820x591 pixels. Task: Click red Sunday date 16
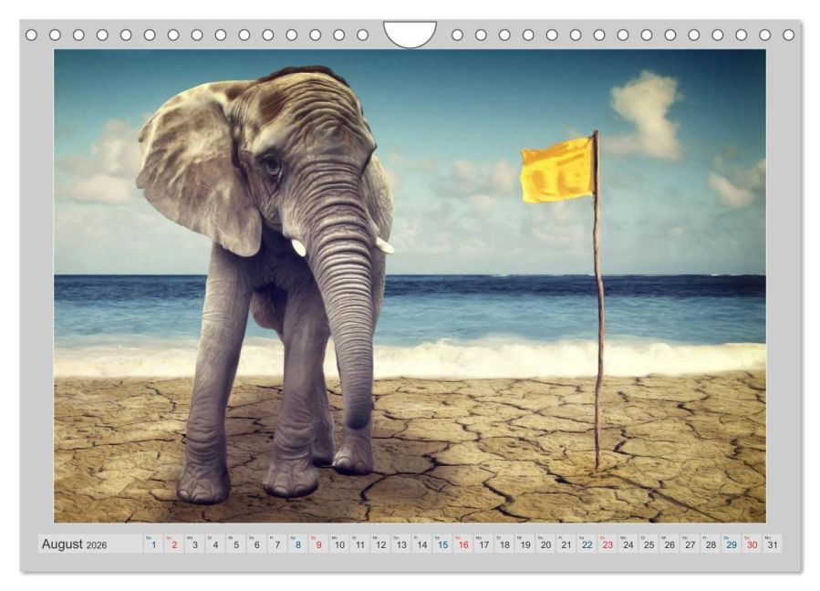(x=463, y=544)
